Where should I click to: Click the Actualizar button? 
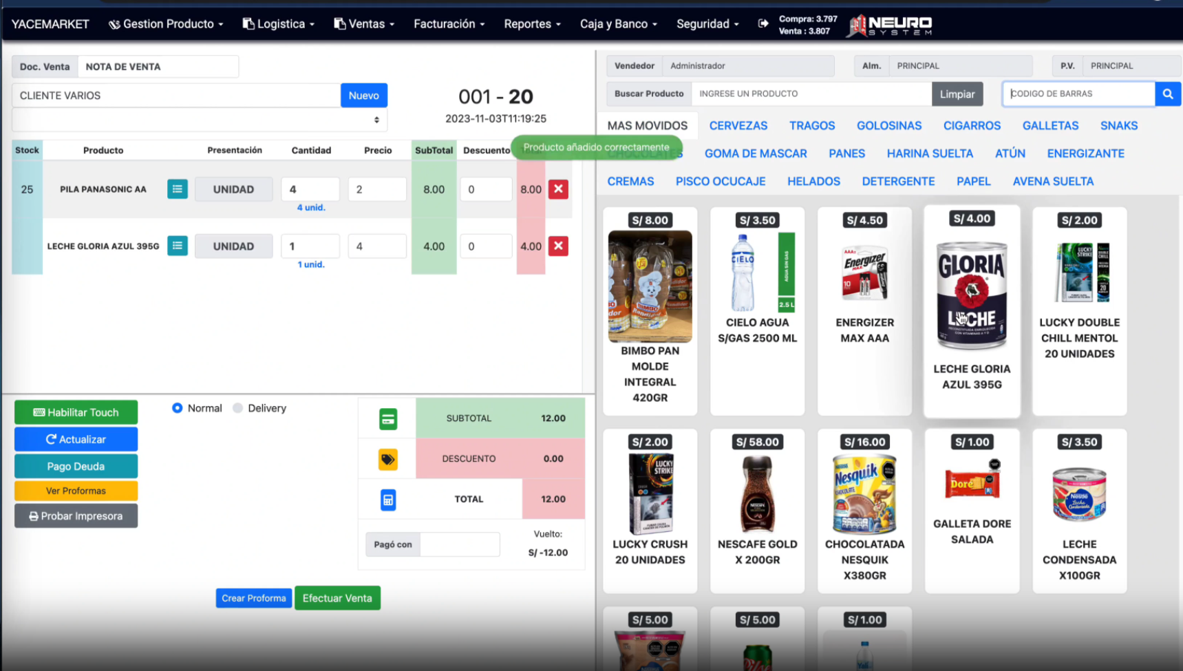(76, 439)
